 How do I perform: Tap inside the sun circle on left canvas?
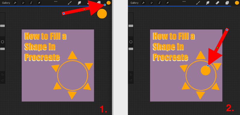click(73, 75)
